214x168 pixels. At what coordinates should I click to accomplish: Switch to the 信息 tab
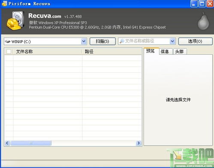coord(165,51)
